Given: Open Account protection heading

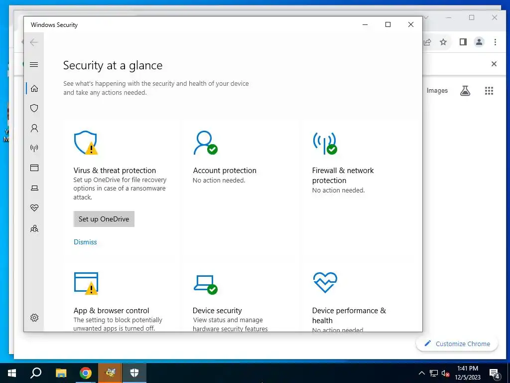Looking at the screenshot, I should click(x=225, y=171).
